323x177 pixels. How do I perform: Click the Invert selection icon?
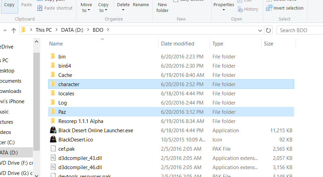point(269,8)
